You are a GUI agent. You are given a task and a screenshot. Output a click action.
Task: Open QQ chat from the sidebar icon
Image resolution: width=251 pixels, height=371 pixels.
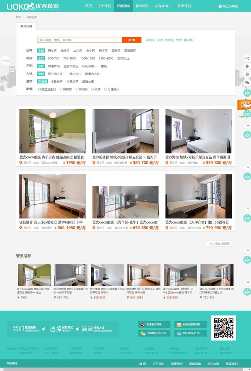pyautogui.click(x=247, y=66)
